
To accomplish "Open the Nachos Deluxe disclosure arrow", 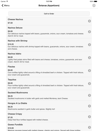I will click(90, 32).
